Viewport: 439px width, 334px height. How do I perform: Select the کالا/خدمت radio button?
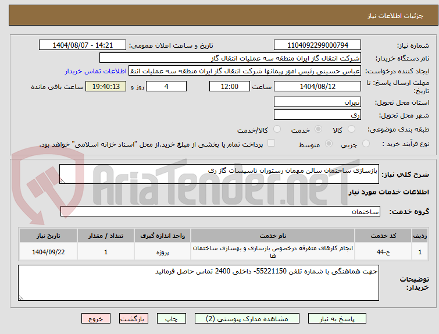[x=277, y=129]
